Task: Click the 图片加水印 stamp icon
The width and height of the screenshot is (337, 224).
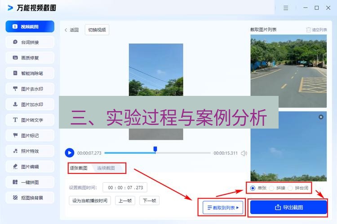Action: (15, 104)
